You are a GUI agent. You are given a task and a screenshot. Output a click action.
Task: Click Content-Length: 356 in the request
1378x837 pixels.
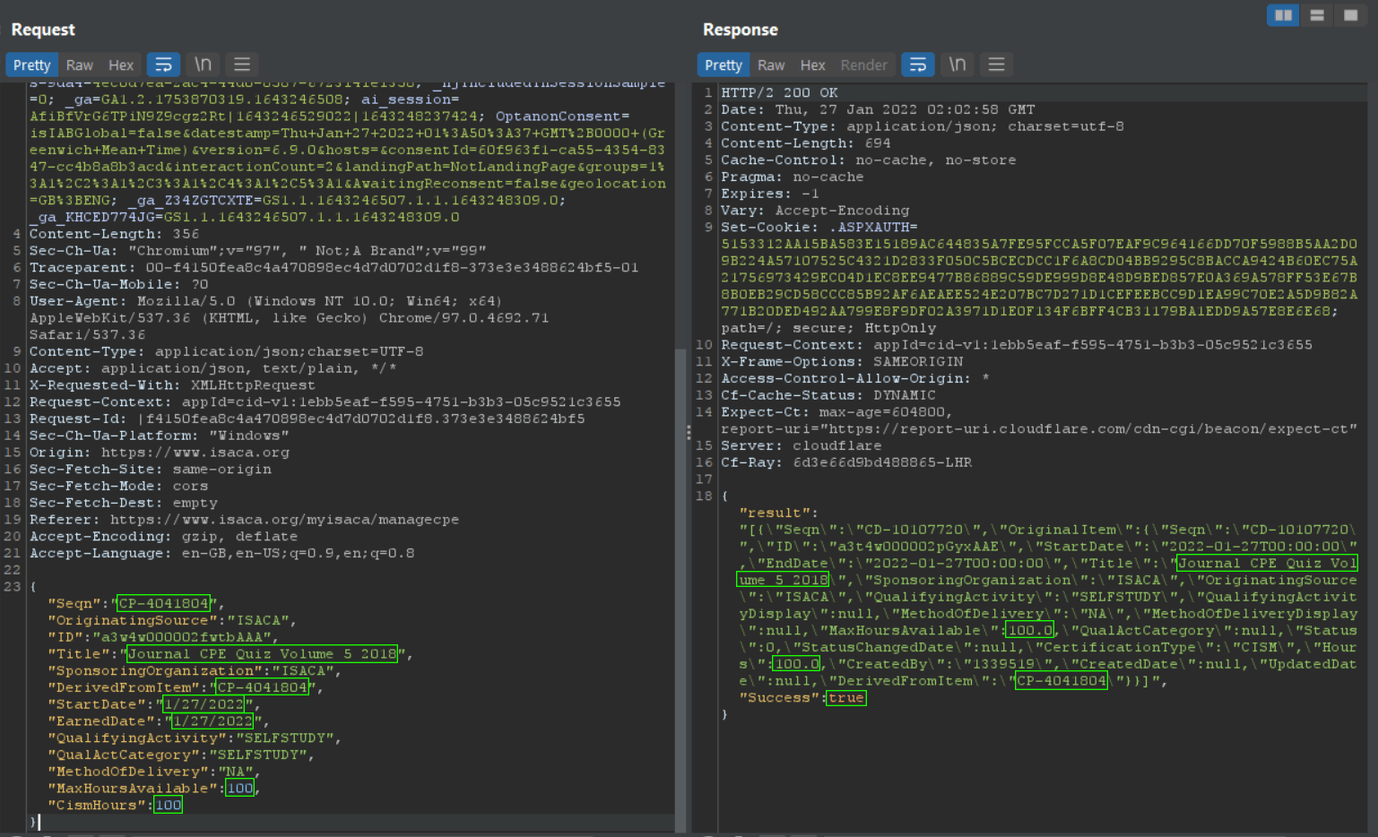pos(115,234)
